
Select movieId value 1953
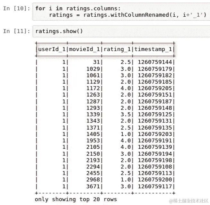coord(93,141)
